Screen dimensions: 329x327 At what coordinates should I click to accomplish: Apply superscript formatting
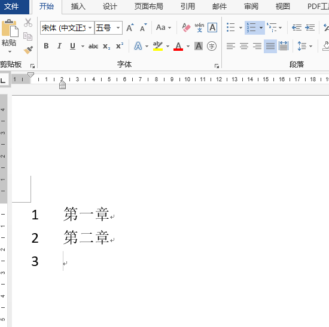[120, 46]
